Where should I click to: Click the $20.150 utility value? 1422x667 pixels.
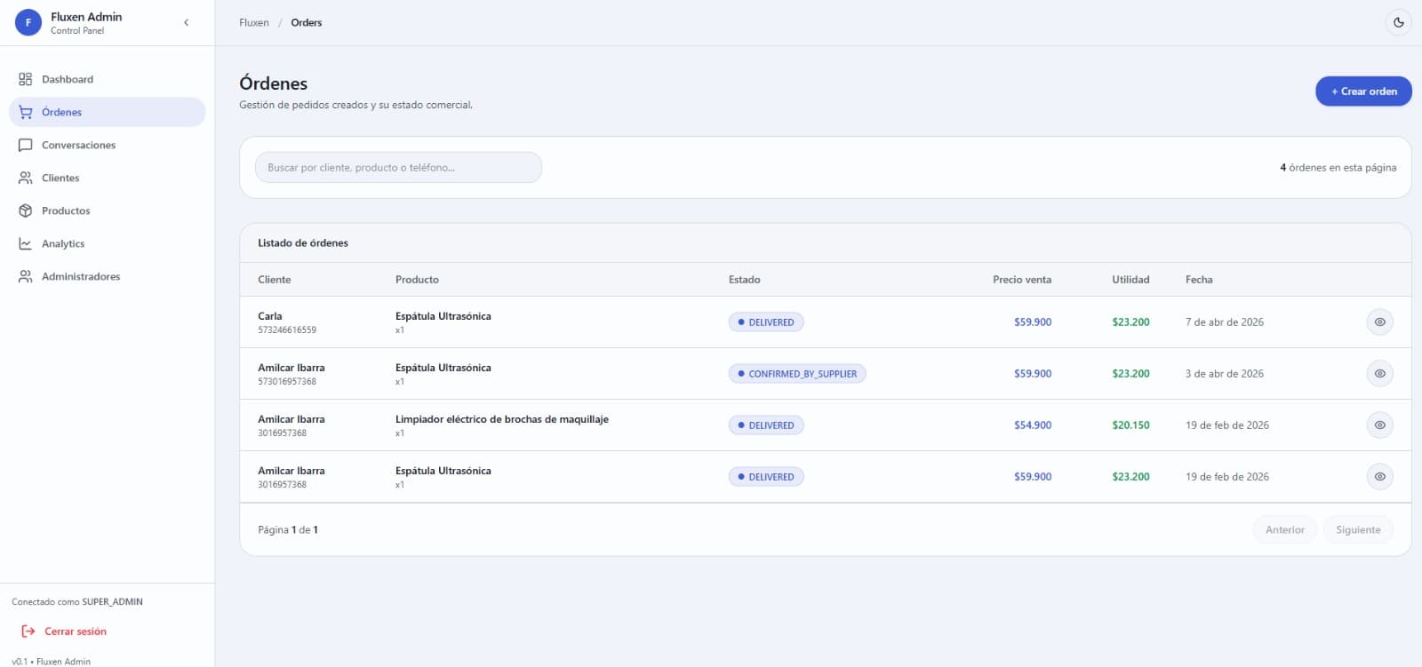pos(1130,425)
